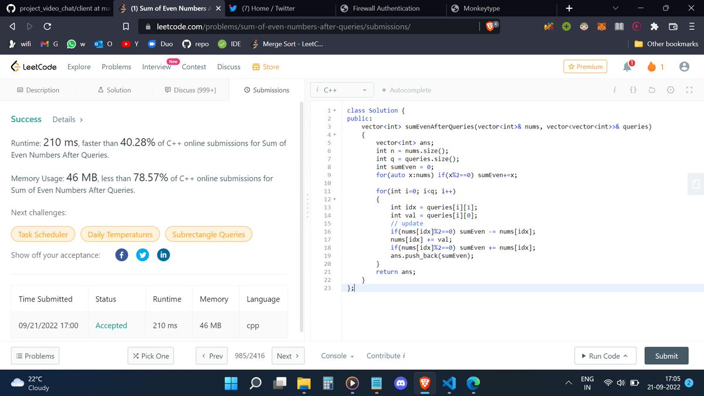Viewport: 704px width, 396px height.
Task: Open LeetCode notifications bell
Action: 628,66
